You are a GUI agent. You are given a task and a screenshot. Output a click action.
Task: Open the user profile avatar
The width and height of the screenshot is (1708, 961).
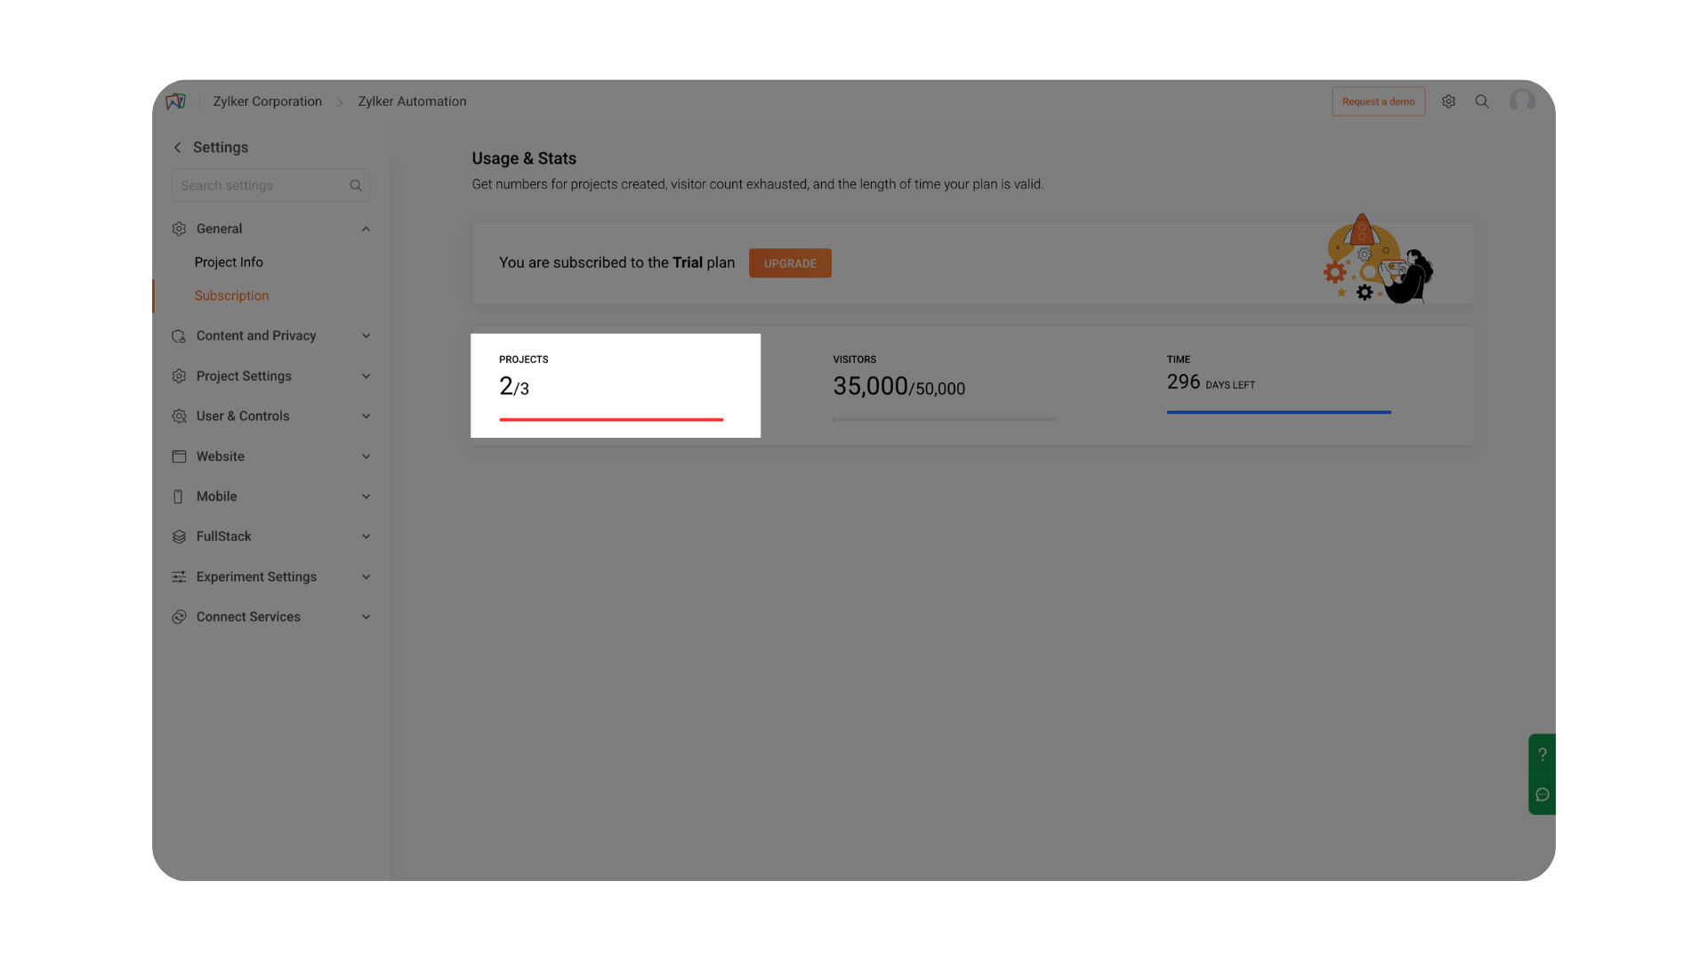click(1522, 101)
